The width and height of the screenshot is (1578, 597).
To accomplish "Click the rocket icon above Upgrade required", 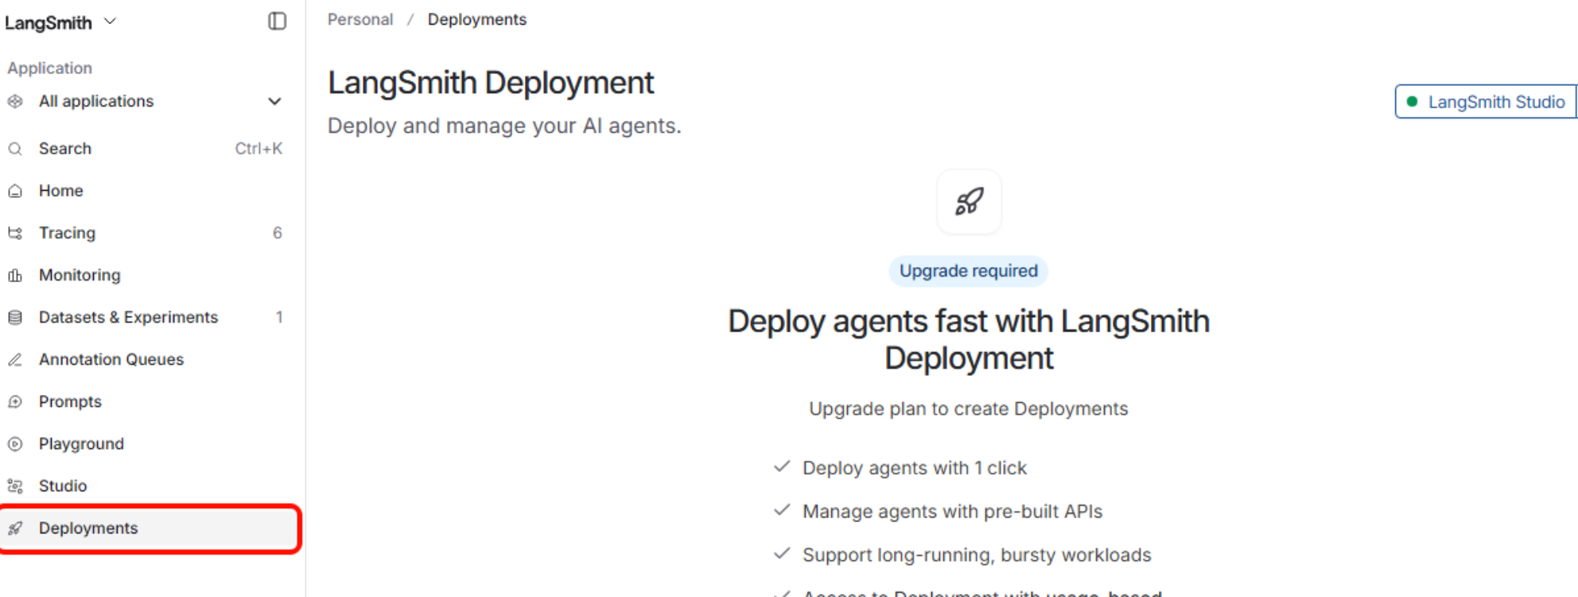I will 969,202.
